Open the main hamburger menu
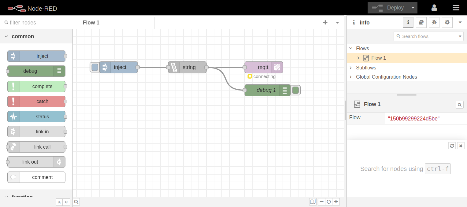467x207 pixels. [x=456, y=8]
